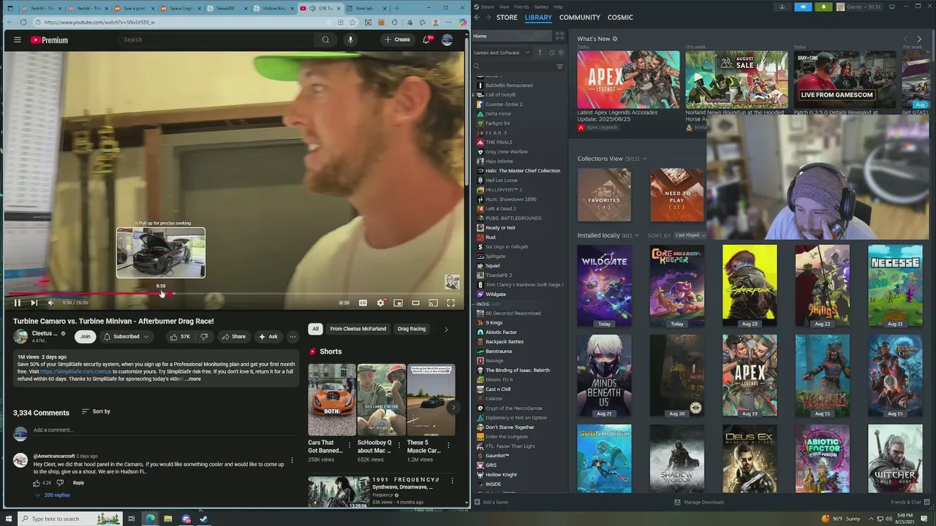Open Steam green notifications bell
Image resolution: width=936 pixels, height=526 pixels.
click(x=823, y=7)
